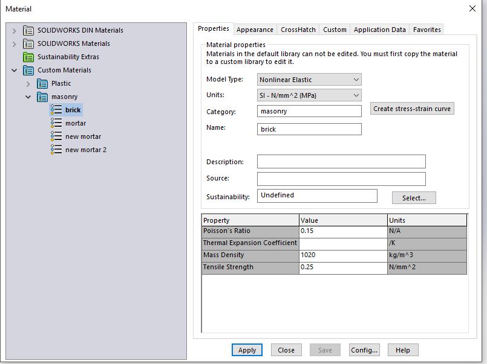Click the Custom Materials library icon

click(x=28, y=70)
